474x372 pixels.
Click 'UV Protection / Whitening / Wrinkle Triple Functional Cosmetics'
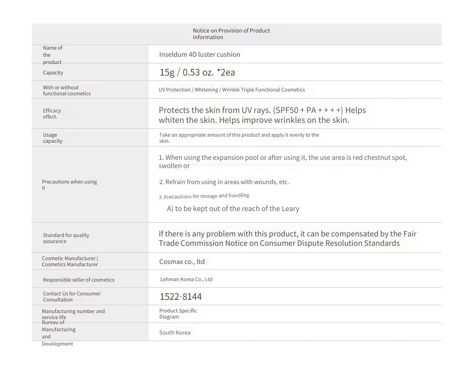point(232,90)
